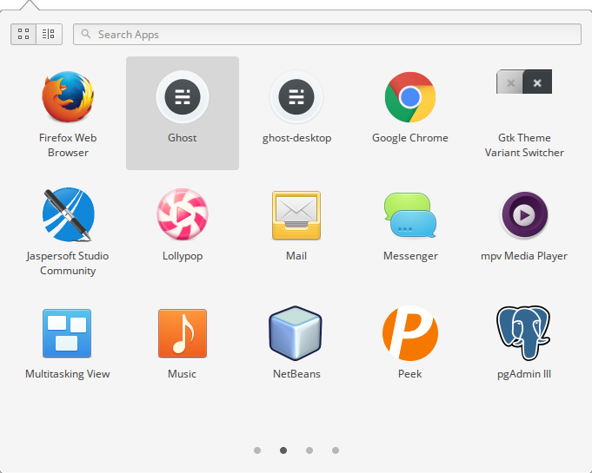Switch to grid view mode
Screen dimensions: 592x473
23,35
